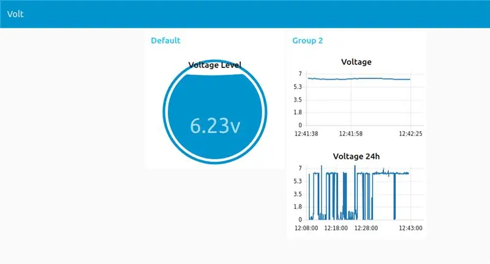Click the 12:42:25 time label
490x264 pixels.
tap(410, 134)
